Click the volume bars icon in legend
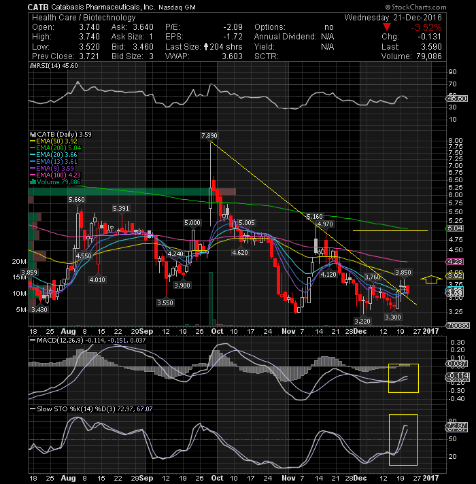Screen dimensions: 476x484 (x=33, y=182)
